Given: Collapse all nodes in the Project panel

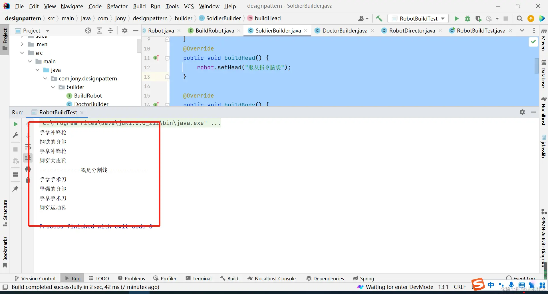Looking at the screenshot, I should tap(110, 31).
